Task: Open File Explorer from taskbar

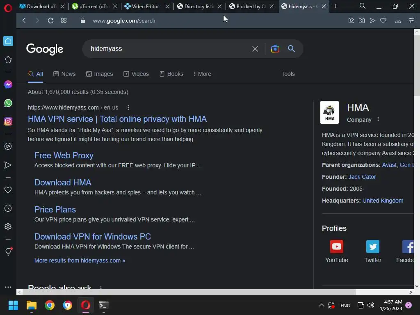Action: [x=31, y=305]
